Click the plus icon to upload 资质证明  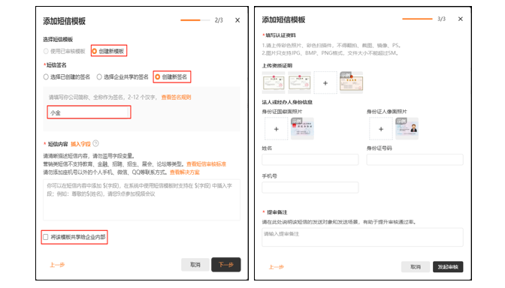325,83
